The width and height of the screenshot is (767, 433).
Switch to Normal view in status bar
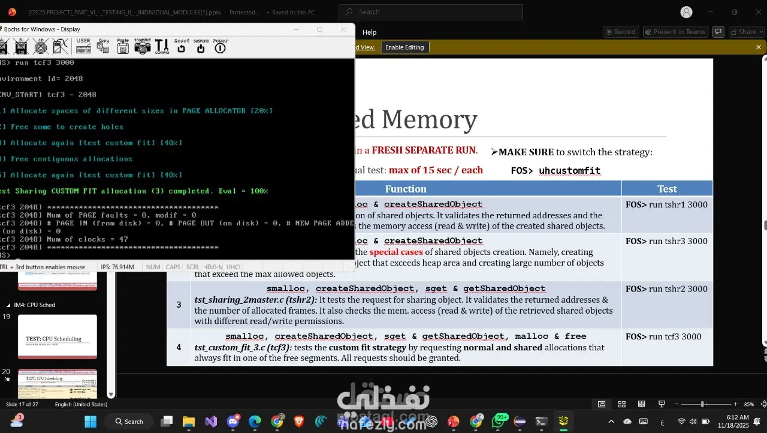pyautogui.click(x=602, y=404)
